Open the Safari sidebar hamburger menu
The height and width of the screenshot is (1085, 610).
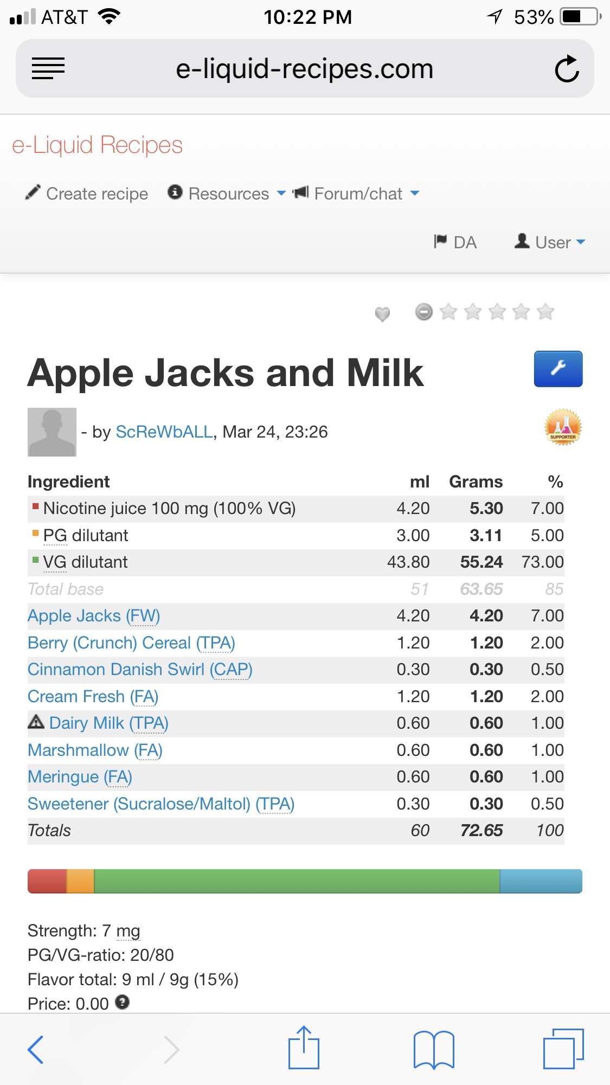(x=48, y=68)
